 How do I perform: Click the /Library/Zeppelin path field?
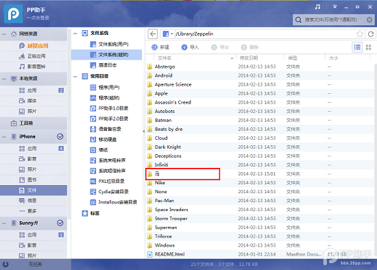point(265,34)
